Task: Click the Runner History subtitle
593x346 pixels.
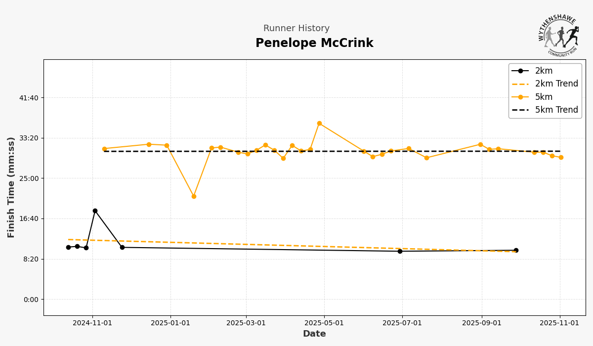Action: 296,29
